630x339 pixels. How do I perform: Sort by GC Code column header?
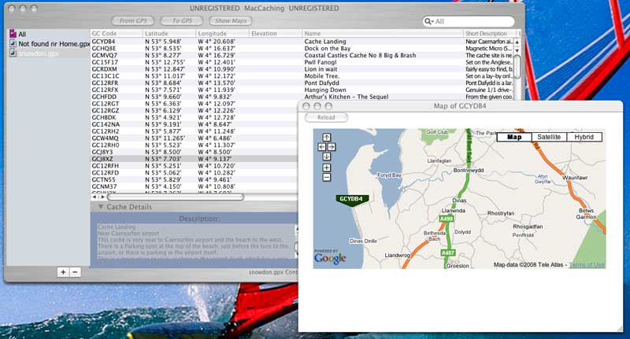point(117,34)
